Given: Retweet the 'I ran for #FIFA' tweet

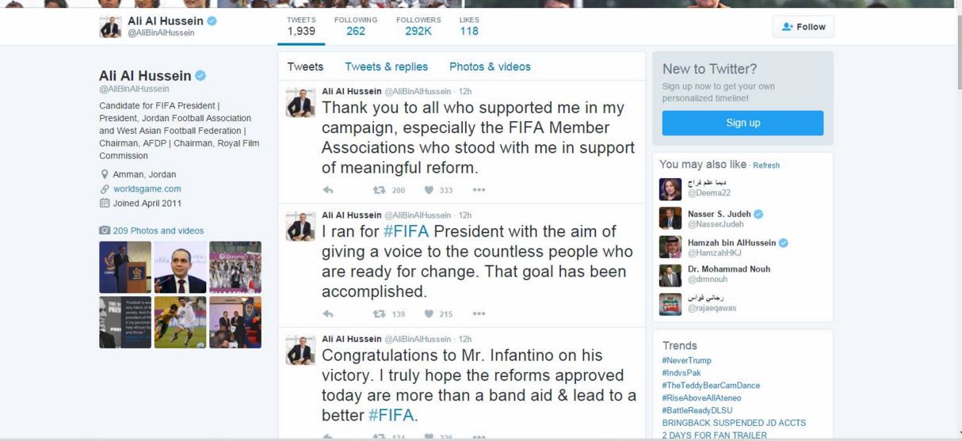Looking at the screenshot, I should tap(379, 314).
